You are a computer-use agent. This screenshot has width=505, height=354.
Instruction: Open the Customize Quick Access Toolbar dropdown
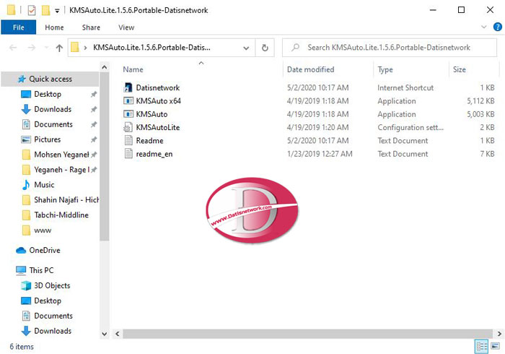click(x=57, y=11)
